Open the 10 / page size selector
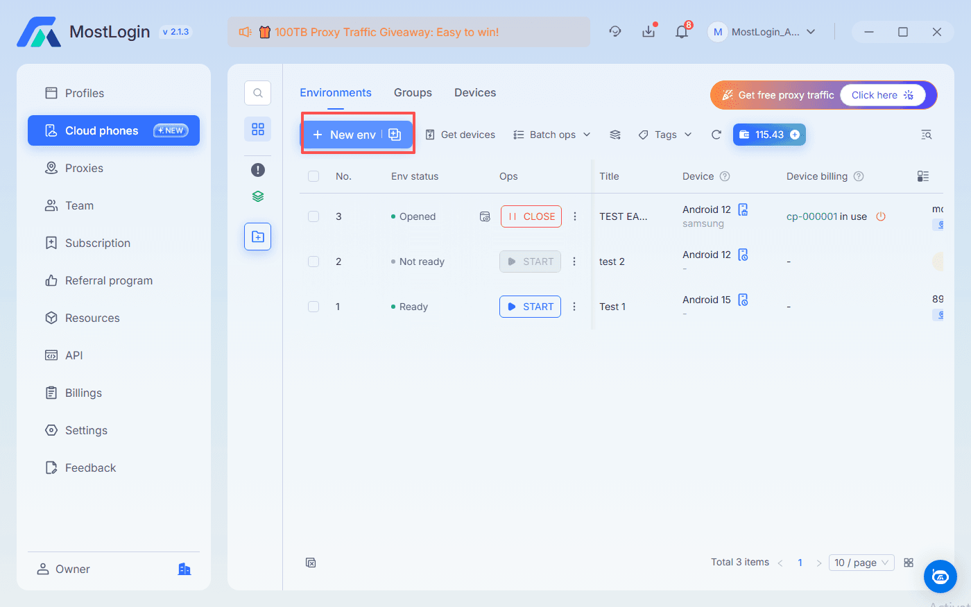The height and width of the screenshot is (607, 971). (x=861, y=563)
